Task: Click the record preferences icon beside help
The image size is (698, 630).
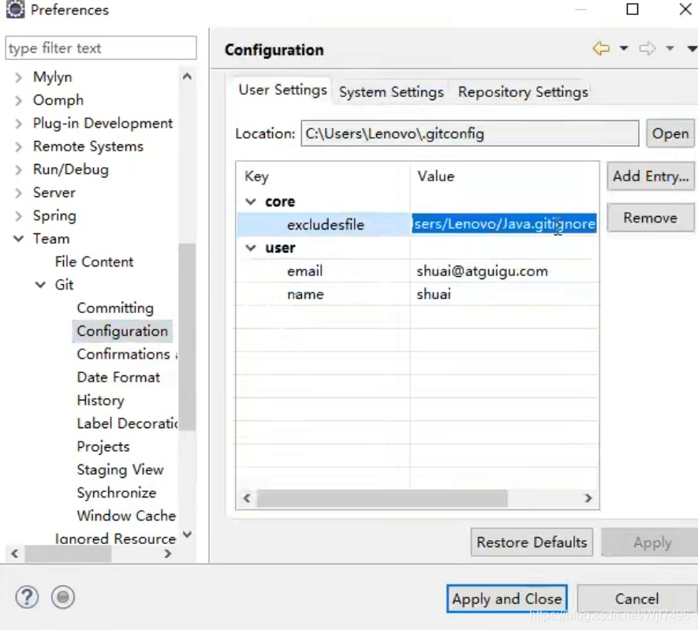Action: [x=63, y=597]
